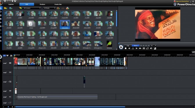Open the track manager icon above timeline tracks
This screenshot has height=108, width=195.
(11, 56)
